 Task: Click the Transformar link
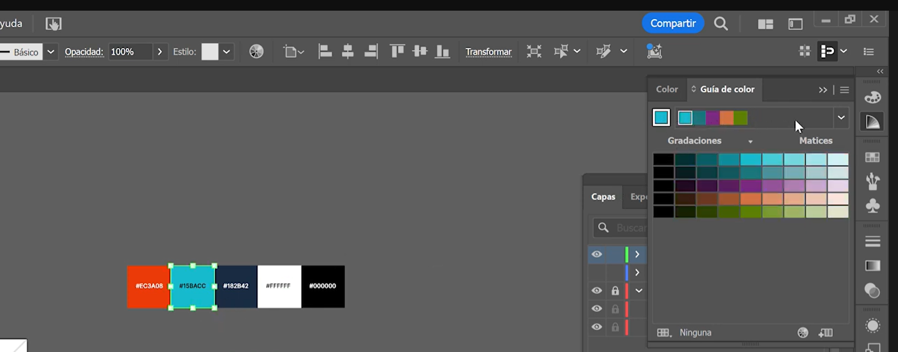(488, 52)
